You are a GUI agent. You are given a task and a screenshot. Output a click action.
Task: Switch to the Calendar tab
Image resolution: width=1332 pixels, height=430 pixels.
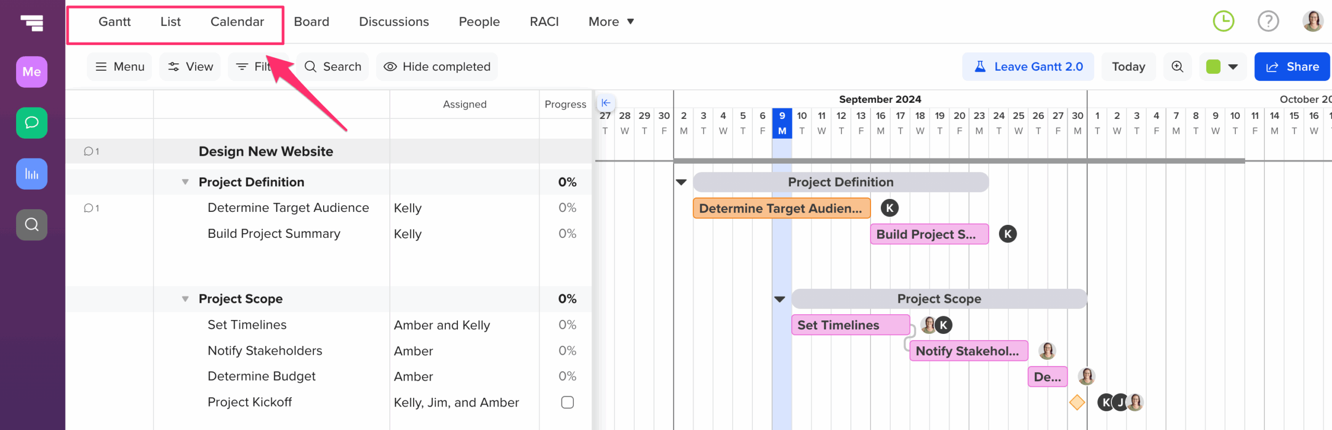(x=237, y=21)
